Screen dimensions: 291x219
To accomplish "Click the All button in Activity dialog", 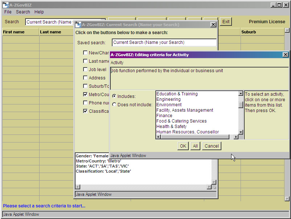I will click(195, 146).
